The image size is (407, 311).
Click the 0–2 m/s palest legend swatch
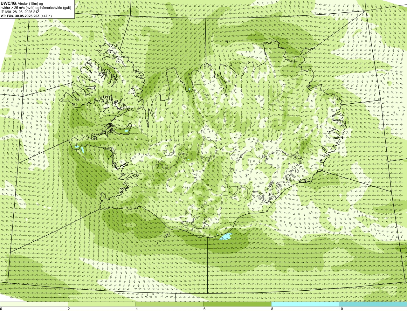coord(34,304)
